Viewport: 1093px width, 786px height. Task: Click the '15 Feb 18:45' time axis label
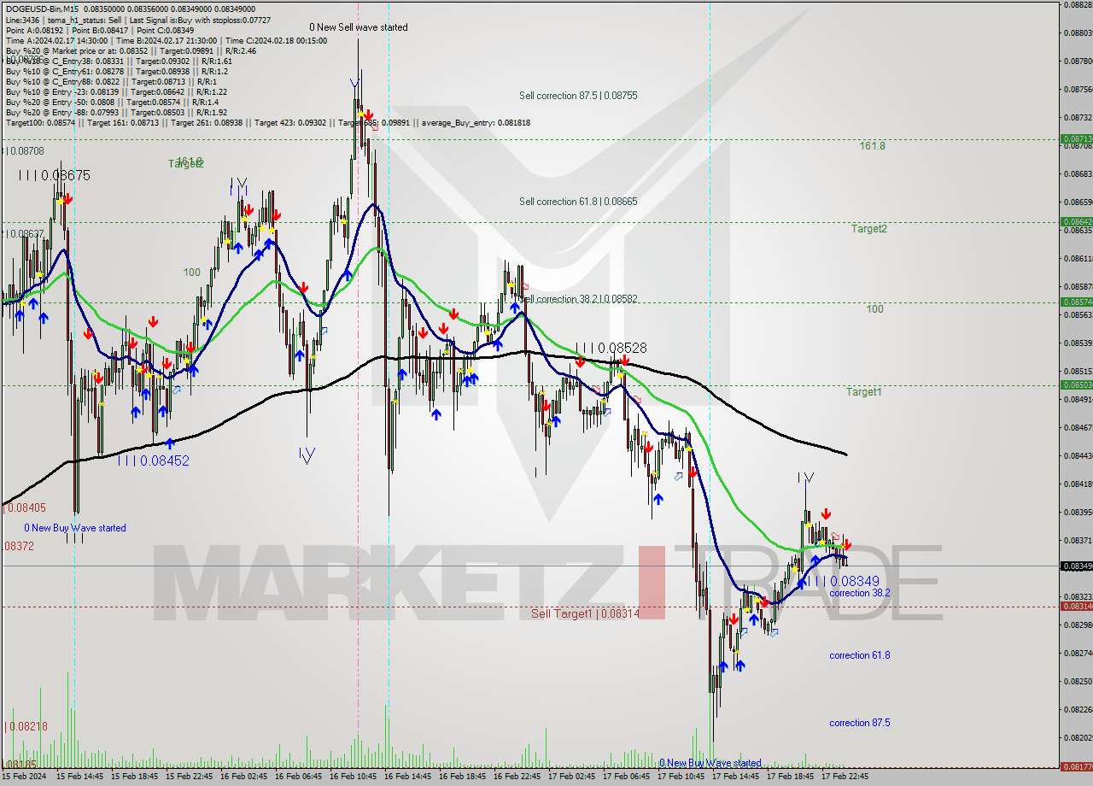pyautogui.click(x=134, y=777)
